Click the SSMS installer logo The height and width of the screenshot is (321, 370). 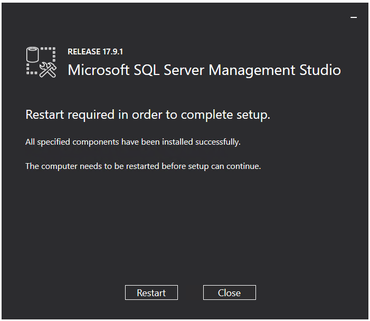click(41, 62)
